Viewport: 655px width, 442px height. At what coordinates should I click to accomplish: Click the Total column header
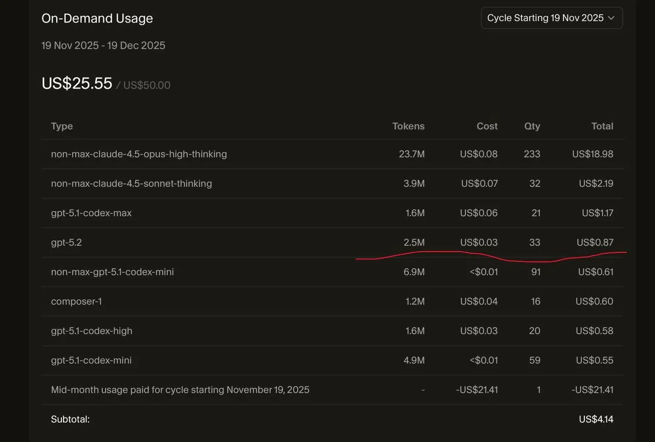click(602, 126)
